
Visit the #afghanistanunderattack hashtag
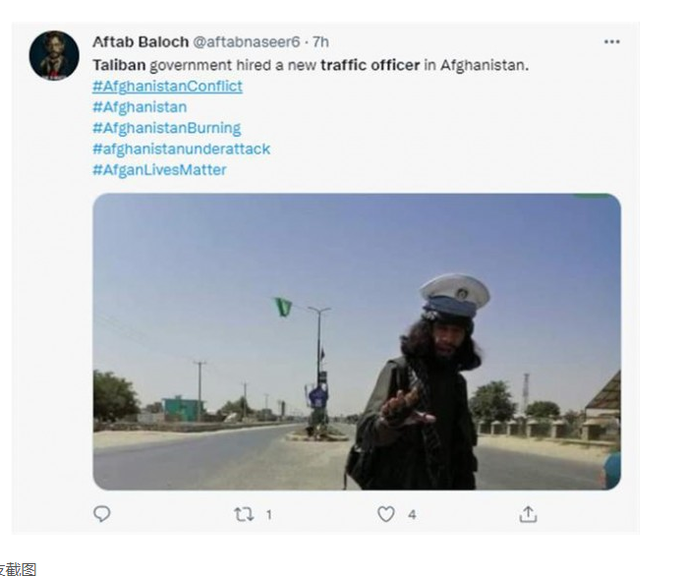point(181,149)
